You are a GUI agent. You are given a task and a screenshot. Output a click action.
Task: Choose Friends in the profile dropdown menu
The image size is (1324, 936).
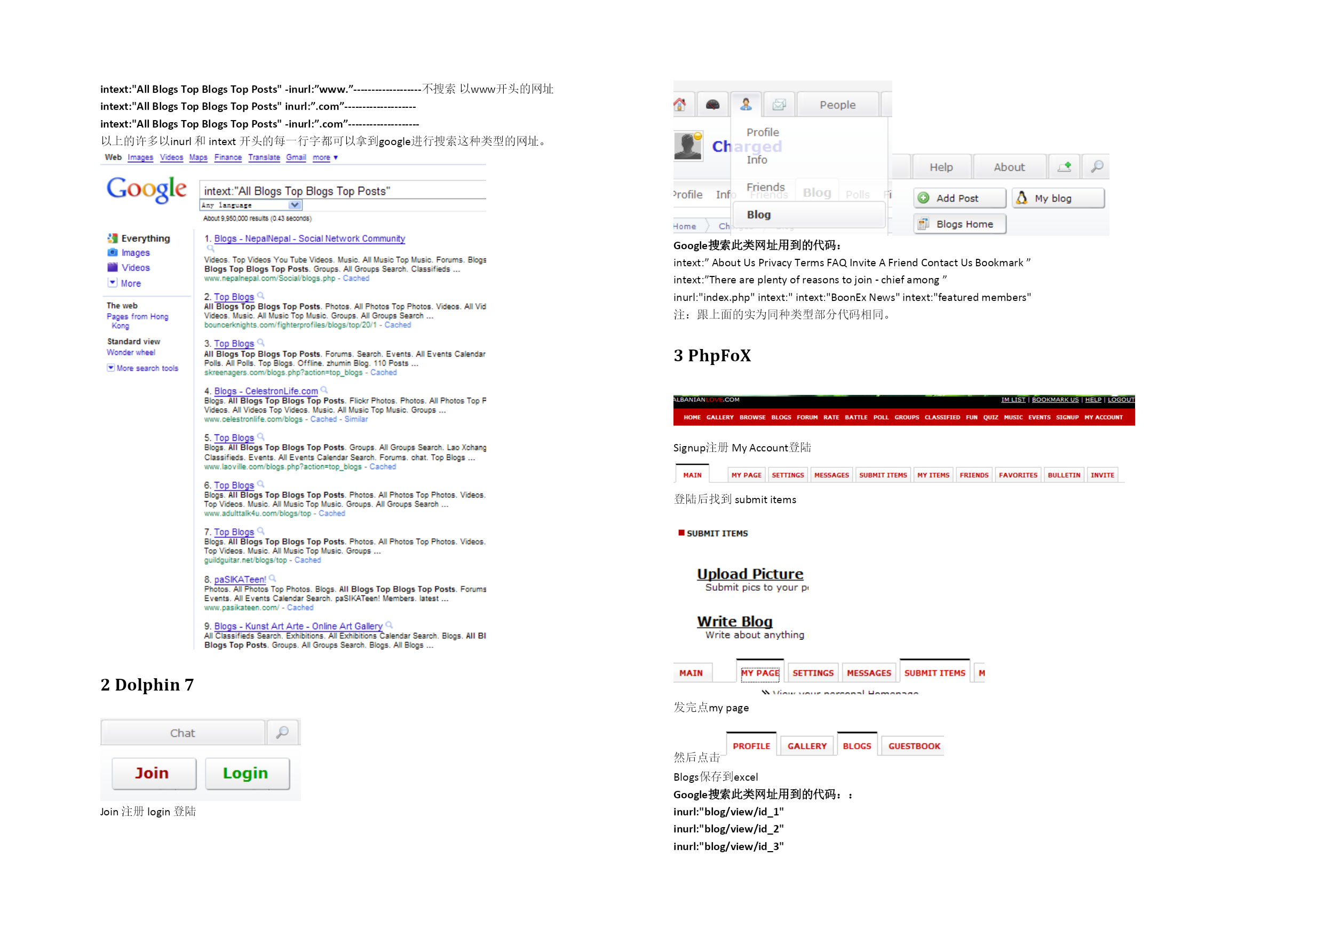765,187
